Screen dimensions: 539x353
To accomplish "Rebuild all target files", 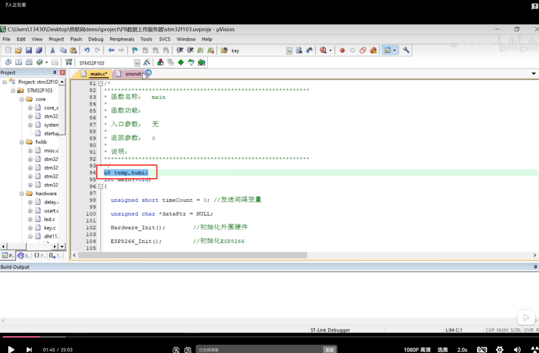I will (29, 63).
